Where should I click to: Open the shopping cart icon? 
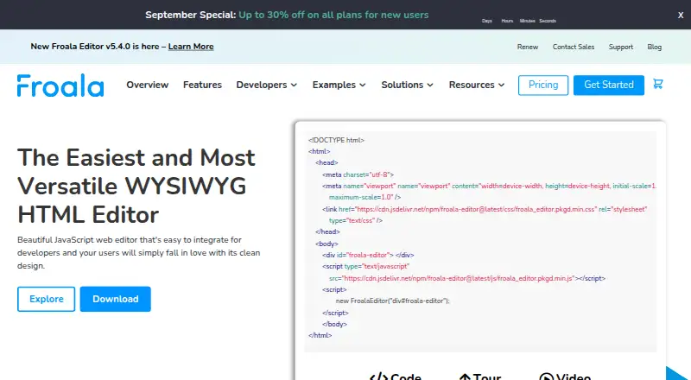[x=658, y=84]
